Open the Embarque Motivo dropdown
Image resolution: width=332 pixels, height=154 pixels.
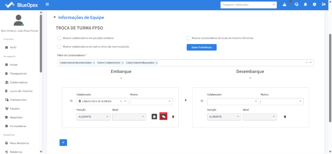click(151, 101)
